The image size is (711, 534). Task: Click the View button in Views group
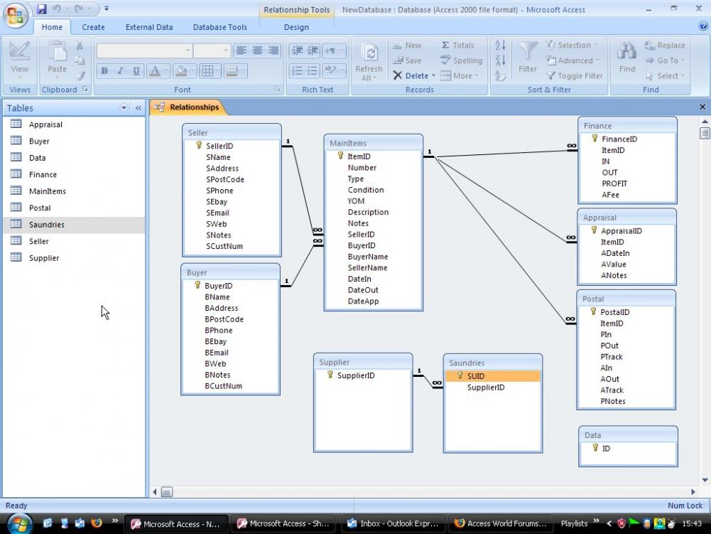[x=19, y=60]
